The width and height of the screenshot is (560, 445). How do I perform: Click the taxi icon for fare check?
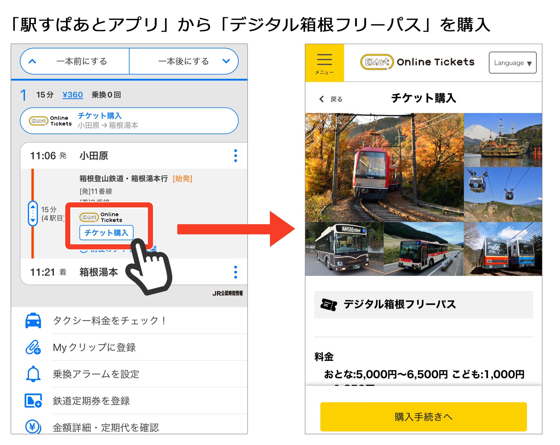tap(33, 321)
